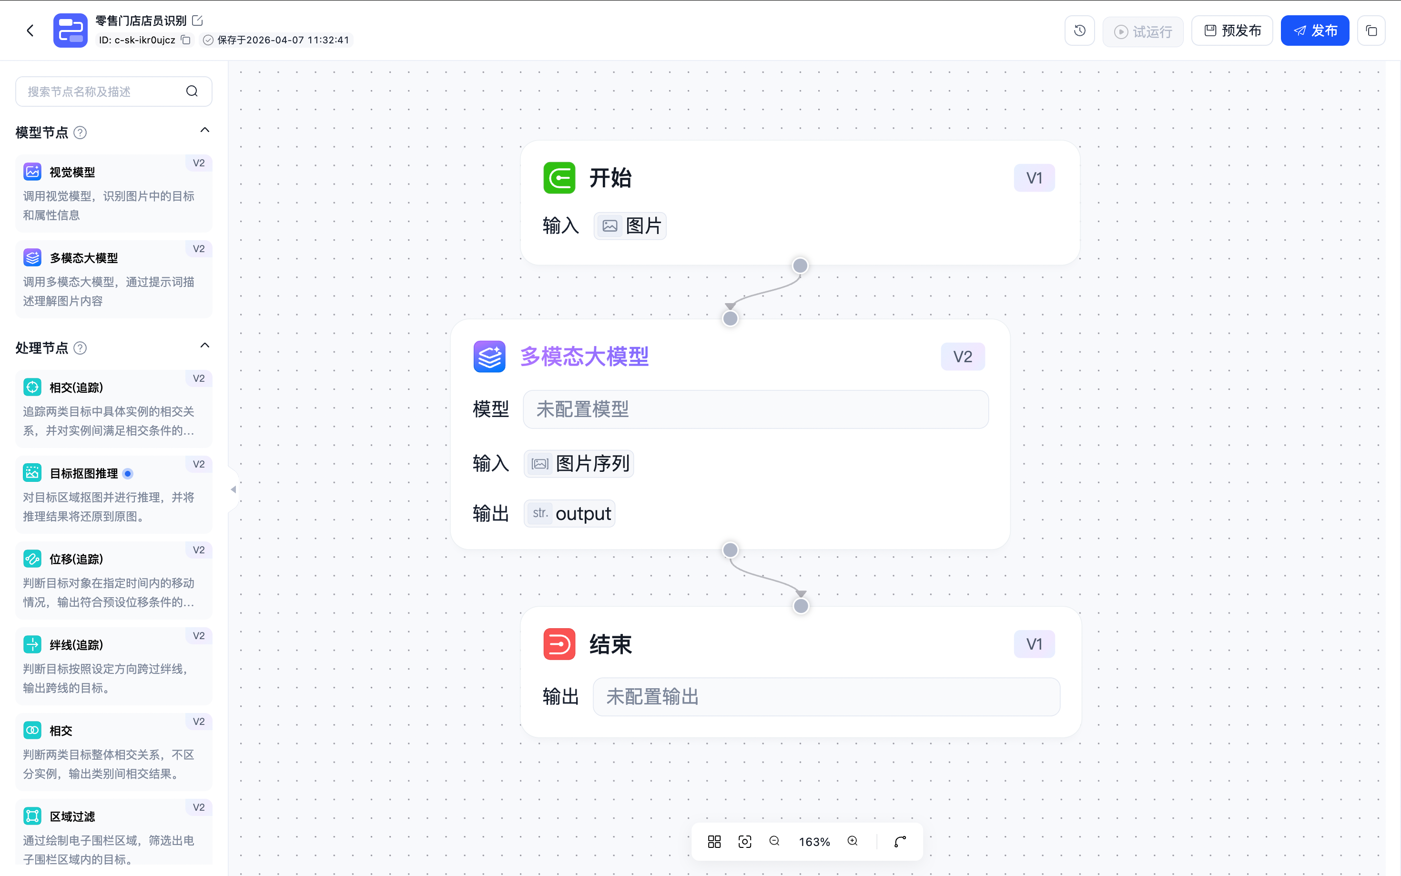The image size is (1401, 876).
Task: Go back using the top-left arrow
Action: tap(30, 31)
